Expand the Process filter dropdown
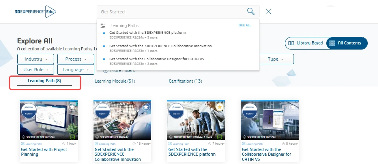The width and height of the screenshot is (378, 164). (x=75, y=59)
